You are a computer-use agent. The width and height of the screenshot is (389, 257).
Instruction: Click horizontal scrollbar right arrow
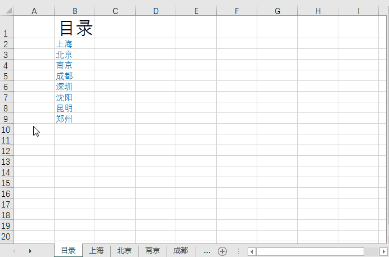point(384,251)
